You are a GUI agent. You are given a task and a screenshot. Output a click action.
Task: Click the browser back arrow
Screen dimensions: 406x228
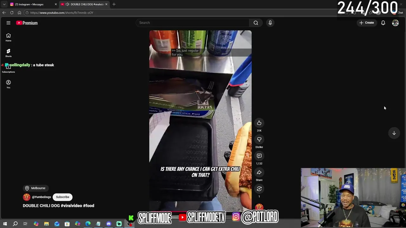click(x=4, y=13)
